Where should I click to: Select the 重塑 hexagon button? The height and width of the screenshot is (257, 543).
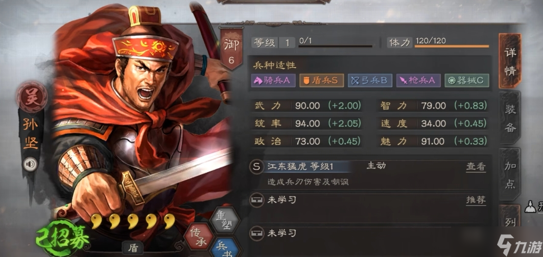[226, 221]
